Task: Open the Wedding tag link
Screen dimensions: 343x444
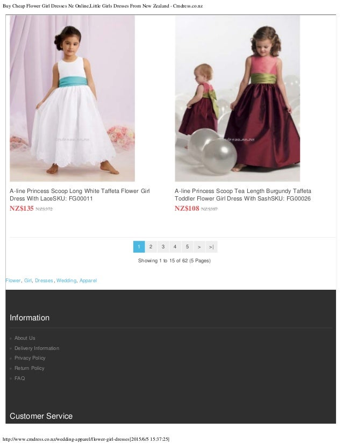Action: [x=66, y=281]
